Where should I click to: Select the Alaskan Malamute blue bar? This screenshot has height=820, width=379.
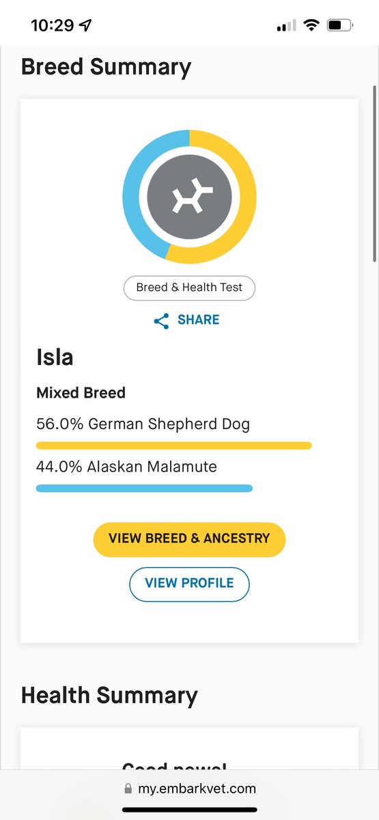144,488
